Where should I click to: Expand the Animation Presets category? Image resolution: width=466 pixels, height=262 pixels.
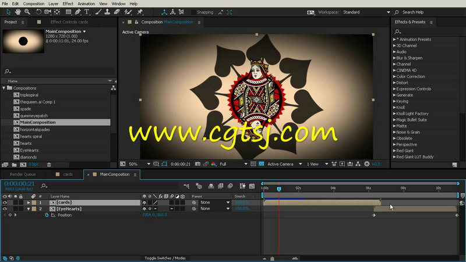click(394, 39)
